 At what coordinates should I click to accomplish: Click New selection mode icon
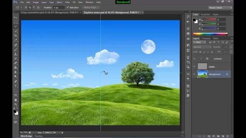[26, 8]
